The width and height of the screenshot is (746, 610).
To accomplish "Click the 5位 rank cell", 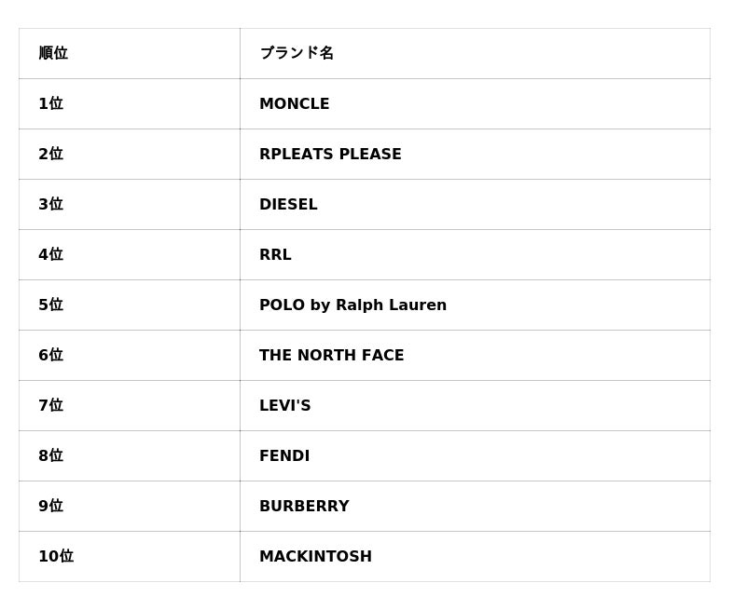I will 50,305.
